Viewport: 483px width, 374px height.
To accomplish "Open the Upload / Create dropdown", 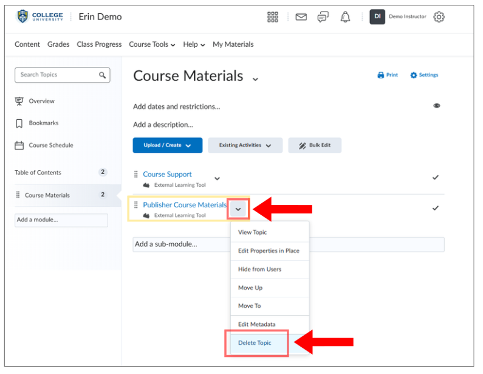I will point(168,145).
